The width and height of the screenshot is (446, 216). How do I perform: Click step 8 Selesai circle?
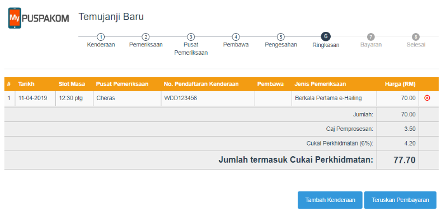[x=416, y=37]
